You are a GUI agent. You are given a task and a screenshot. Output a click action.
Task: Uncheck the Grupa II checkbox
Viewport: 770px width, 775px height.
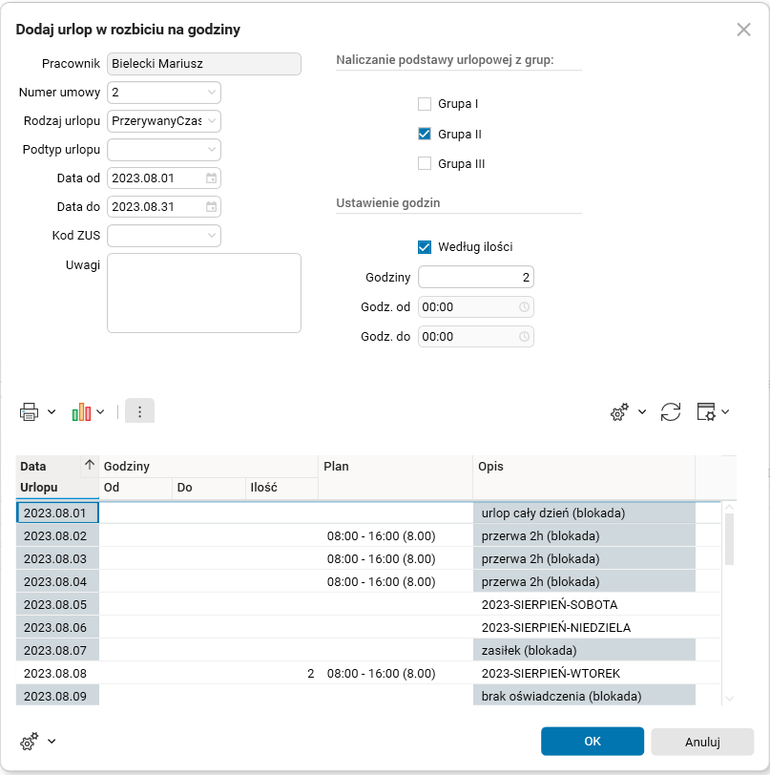[x=425, y=135]
